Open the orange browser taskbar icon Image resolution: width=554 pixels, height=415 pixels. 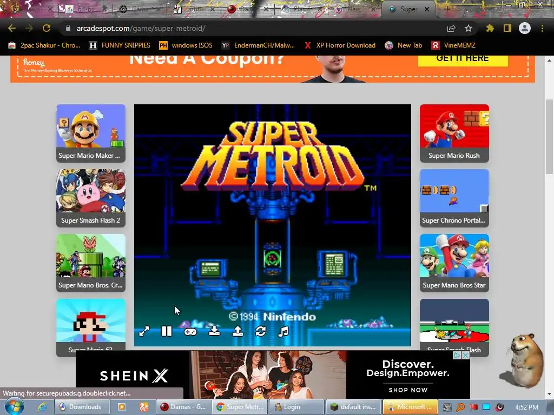[143, 407]
